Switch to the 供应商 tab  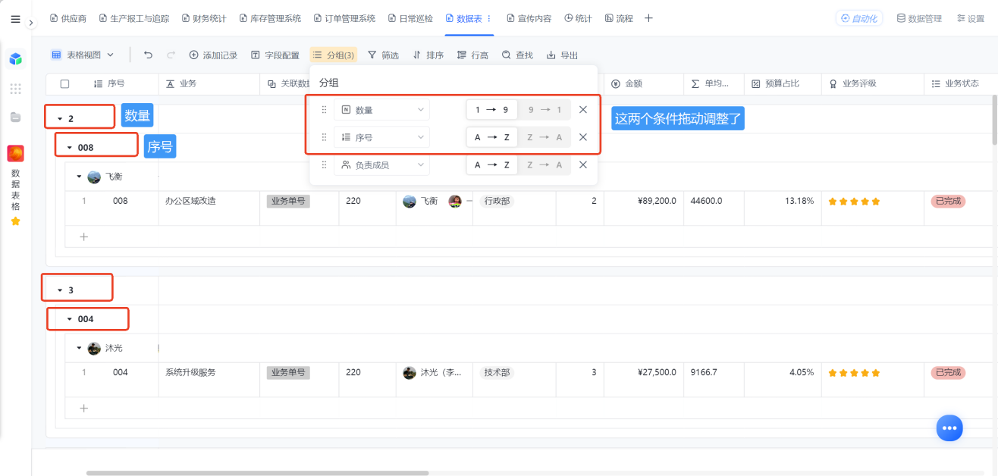click(68, 18)
